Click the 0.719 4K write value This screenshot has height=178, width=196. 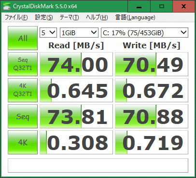[152, 142]
